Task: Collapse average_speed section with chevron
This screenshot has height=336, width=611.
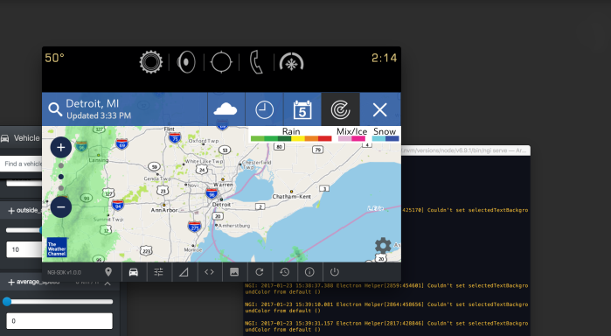Action: pyautogui.click(x=108, y=283)
